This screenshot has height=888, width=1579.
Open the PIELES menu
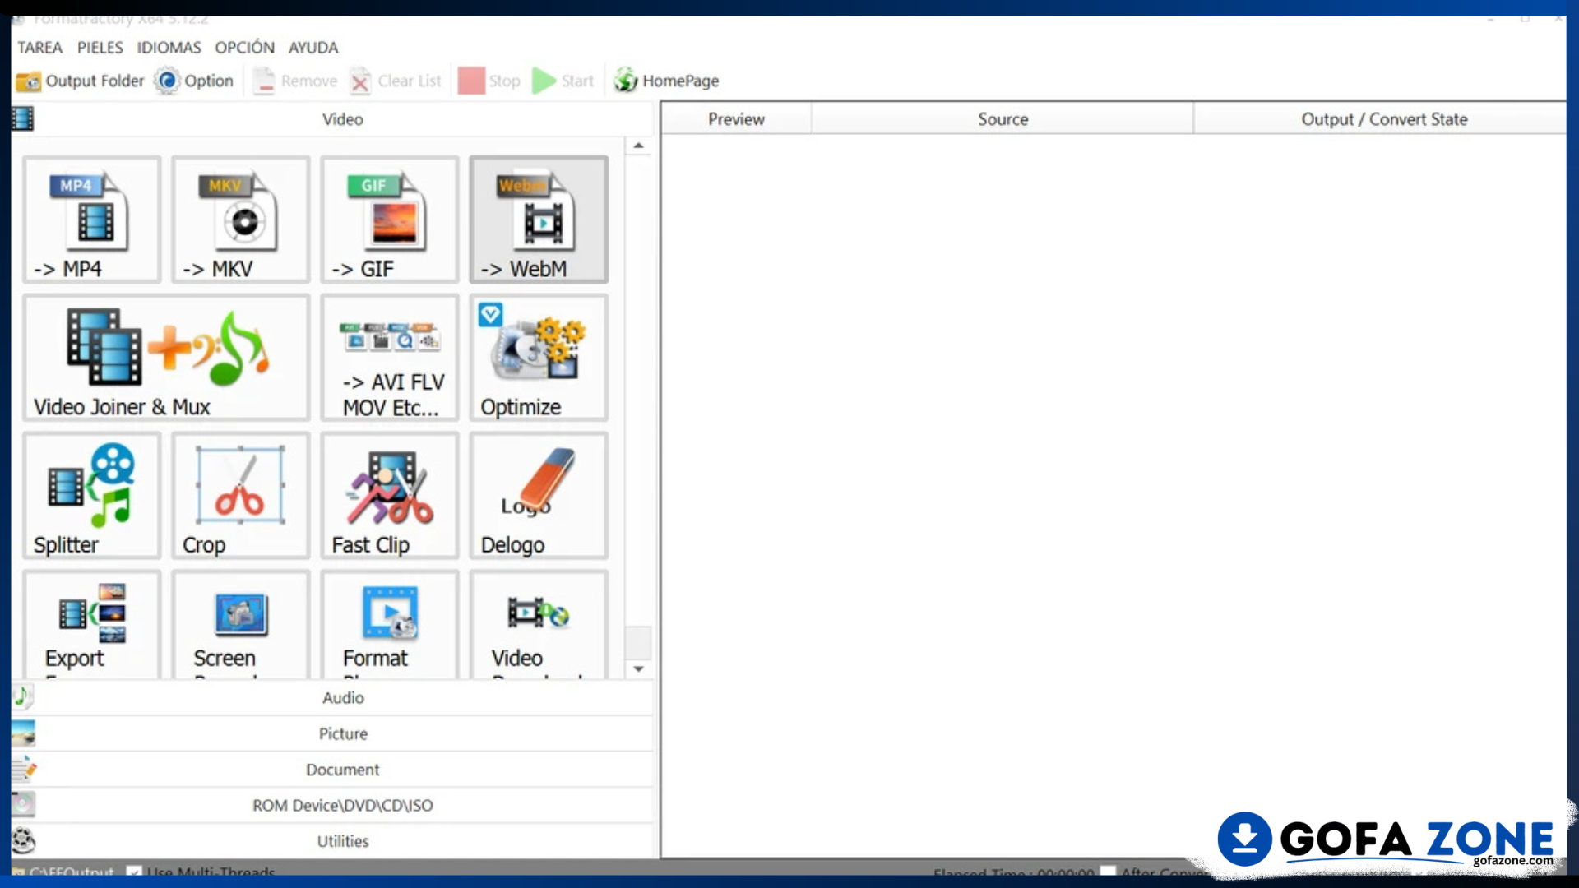pyautogui.click(x=100, y=48)
